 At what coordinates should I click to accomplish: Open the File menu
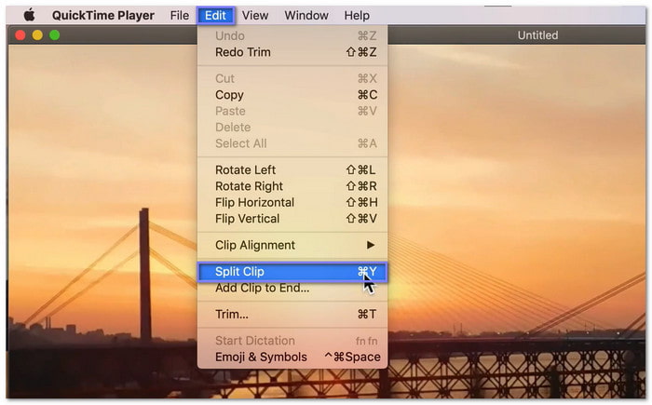[x=179, y=15]
